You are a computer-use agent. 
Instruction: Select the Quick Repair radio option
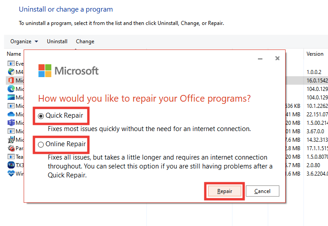41,116
